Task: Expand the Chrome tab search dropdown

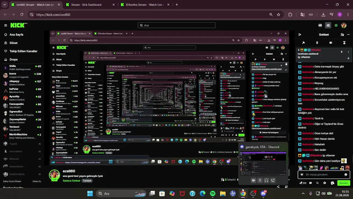Action: [4, 5]
